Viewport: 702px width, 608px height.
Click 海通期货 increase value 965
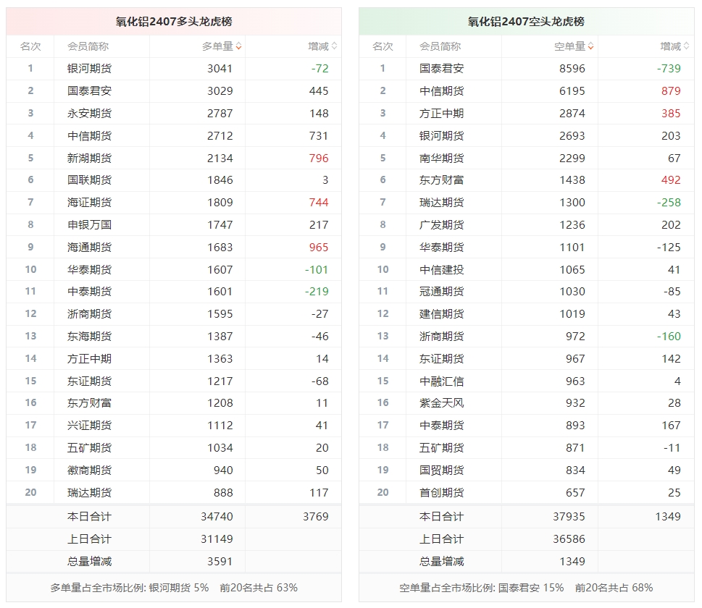319,247
